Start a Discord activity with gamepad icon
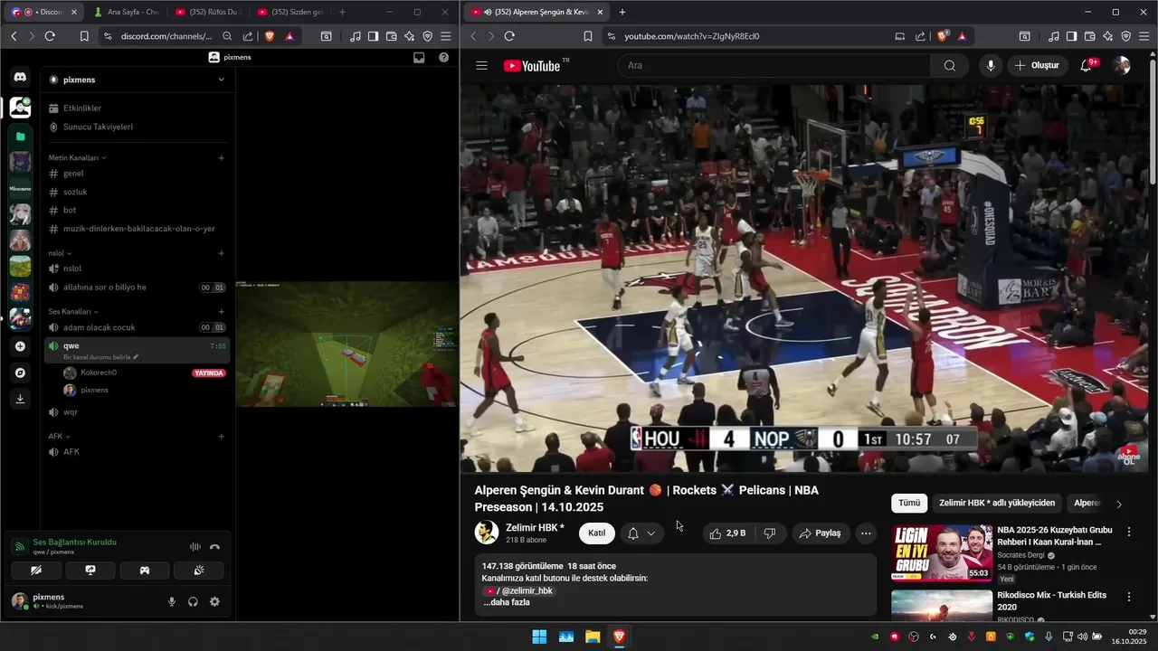The image size is (1158, 651). (x=144, y=571)
